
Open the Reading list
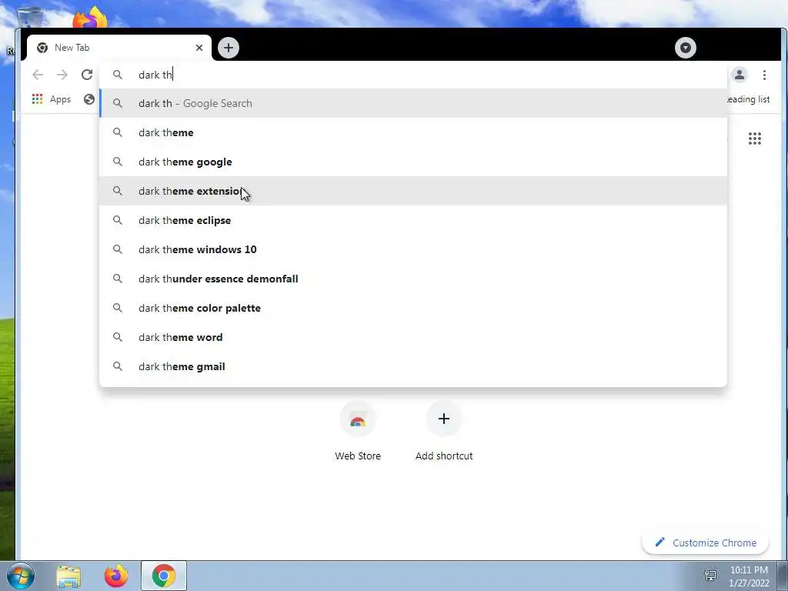pyautogui.click(x=748, y=99)
